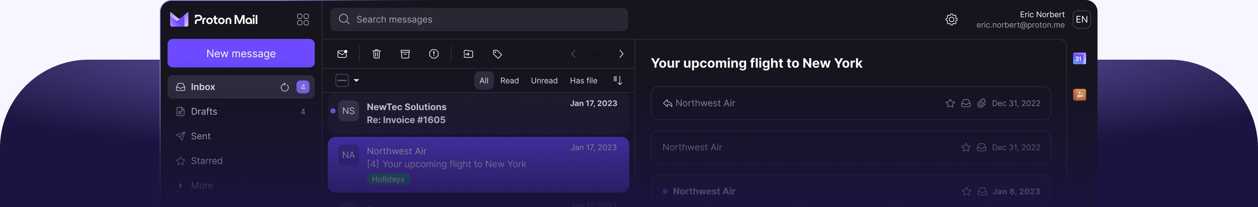
Task: Select the Has file filter
Action: pyautogui.click(x=583, y=81)
